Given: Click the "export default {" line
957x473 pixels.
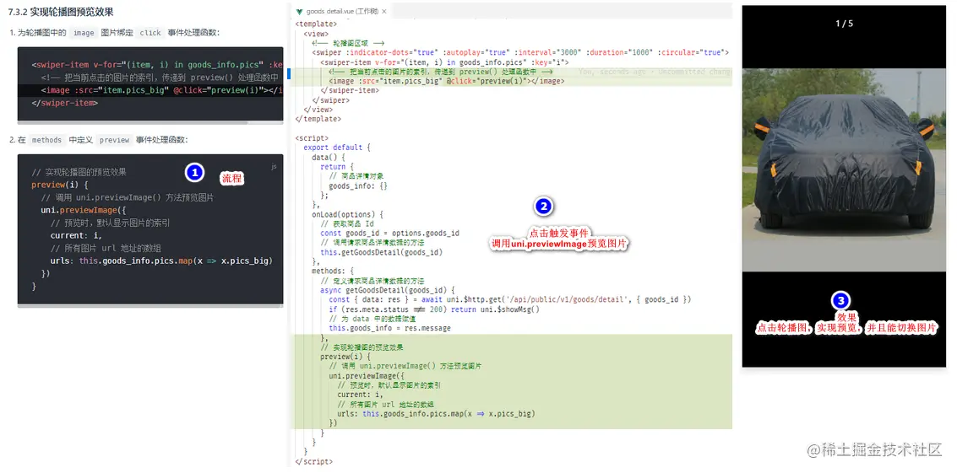Looking at the screenshot, I should pos(337,148).
